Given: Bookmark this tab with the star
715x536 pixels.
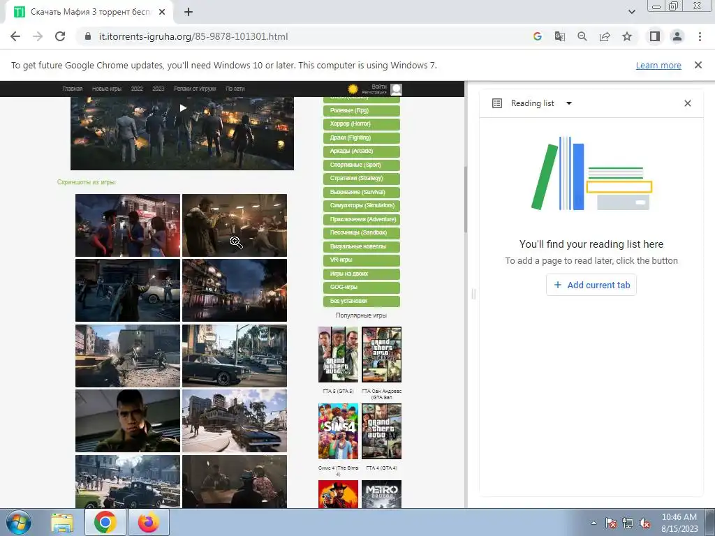Looking at the screenshot, I should [627, 36].
